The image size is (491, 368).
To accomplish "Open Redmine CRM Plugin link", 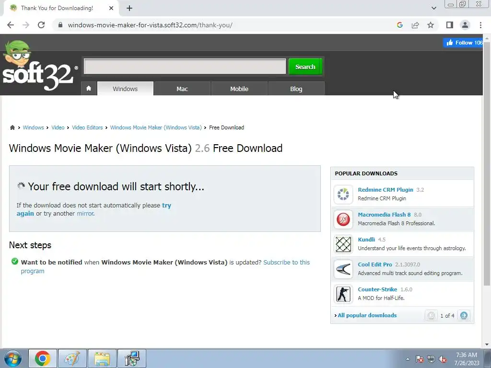I will pos(386,190).
